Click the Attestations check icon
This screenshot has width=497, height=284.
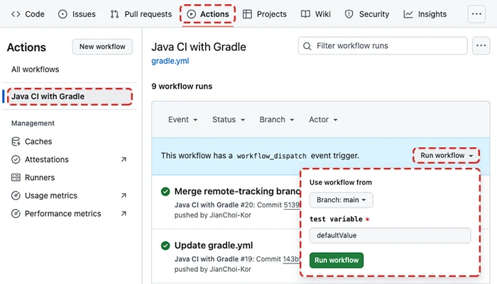[x=16, y=159]
